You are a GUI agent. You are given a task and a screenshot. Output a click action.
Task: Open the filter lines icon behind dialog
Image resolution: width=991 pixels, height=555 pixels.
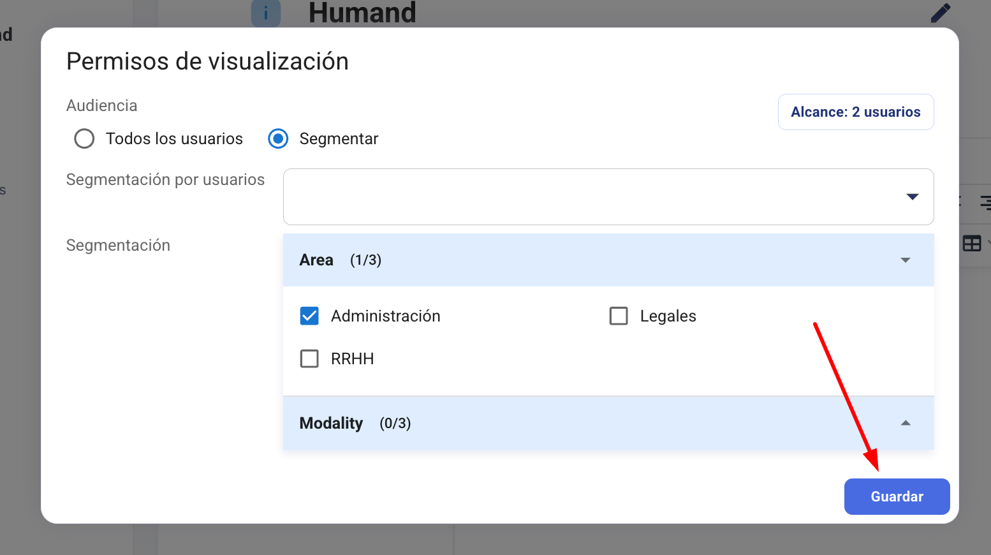(985, 203)
